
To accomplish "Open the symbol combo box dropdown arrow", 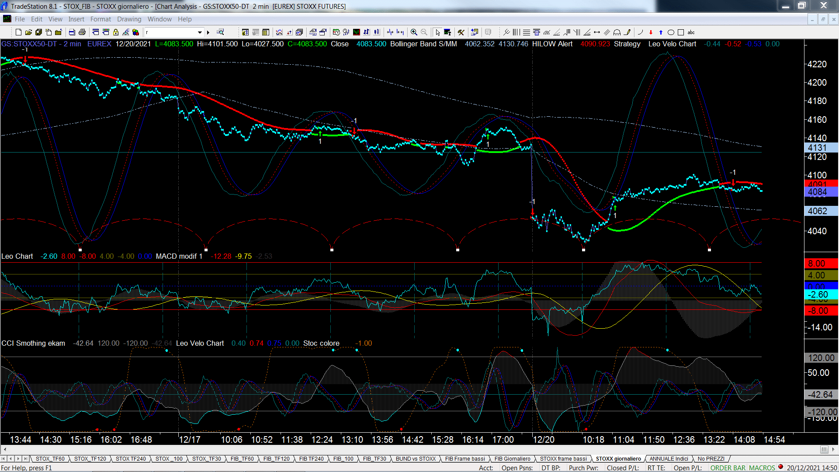I will pos(200,32).
